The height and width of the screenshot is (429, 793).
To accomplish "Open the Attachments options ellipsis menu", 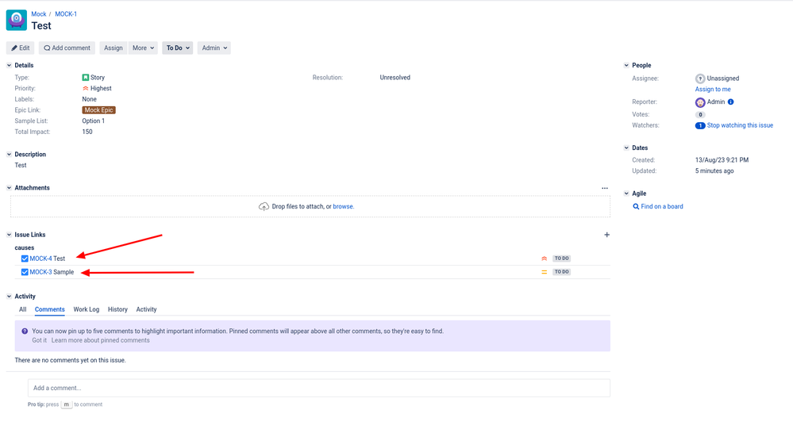I will (x=605, y=188).
